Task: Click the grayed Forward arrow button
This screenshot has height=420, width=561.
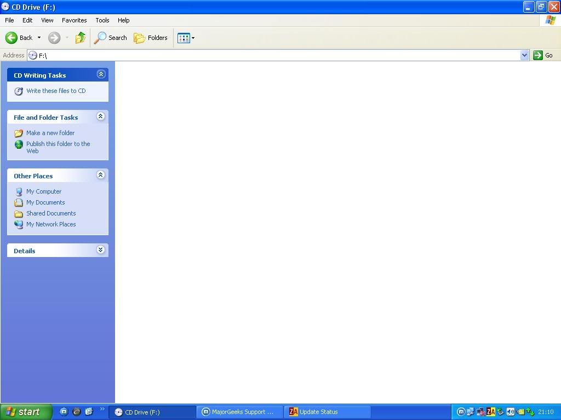Action: 54,38
